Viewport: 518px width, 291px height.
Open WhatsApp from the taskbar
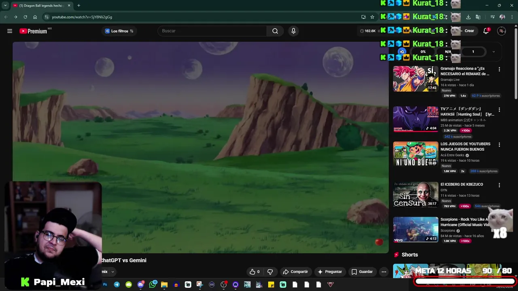153,285
